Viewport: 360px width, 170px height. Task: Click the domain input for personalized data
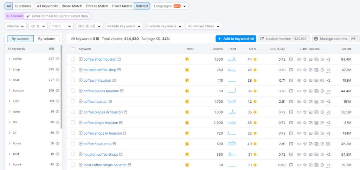(60, 16)
